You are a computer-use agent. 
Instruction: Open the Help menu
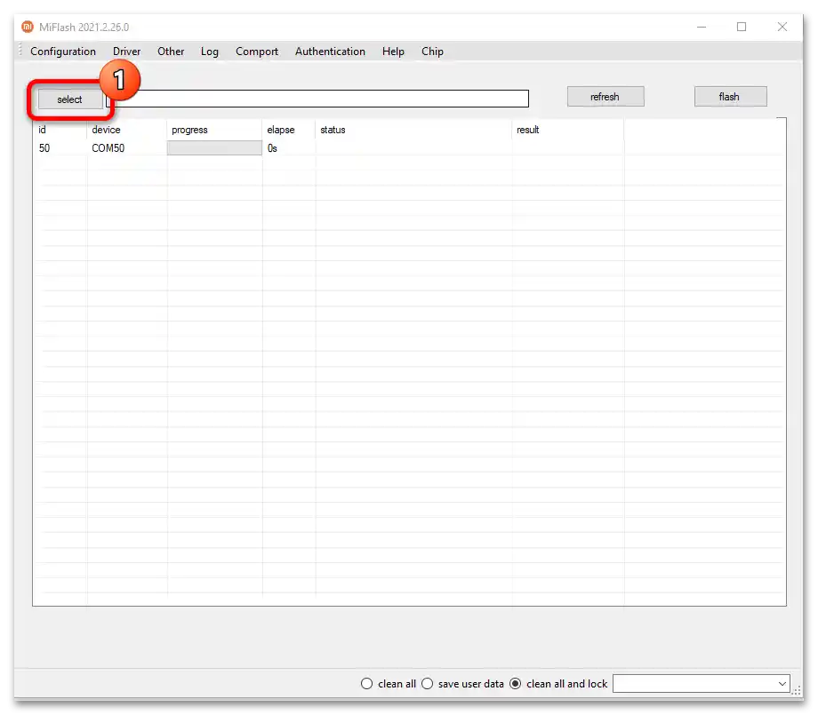click(x=393, y=52)
